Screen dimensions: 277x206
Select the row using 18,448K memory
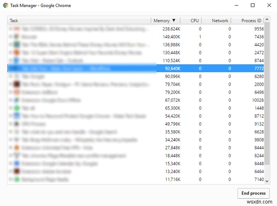coord(136,156)
